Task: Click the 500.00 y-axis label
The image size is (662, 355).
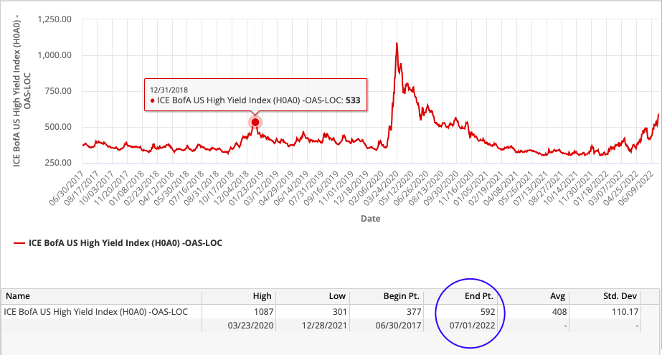Action: [58, 127]
